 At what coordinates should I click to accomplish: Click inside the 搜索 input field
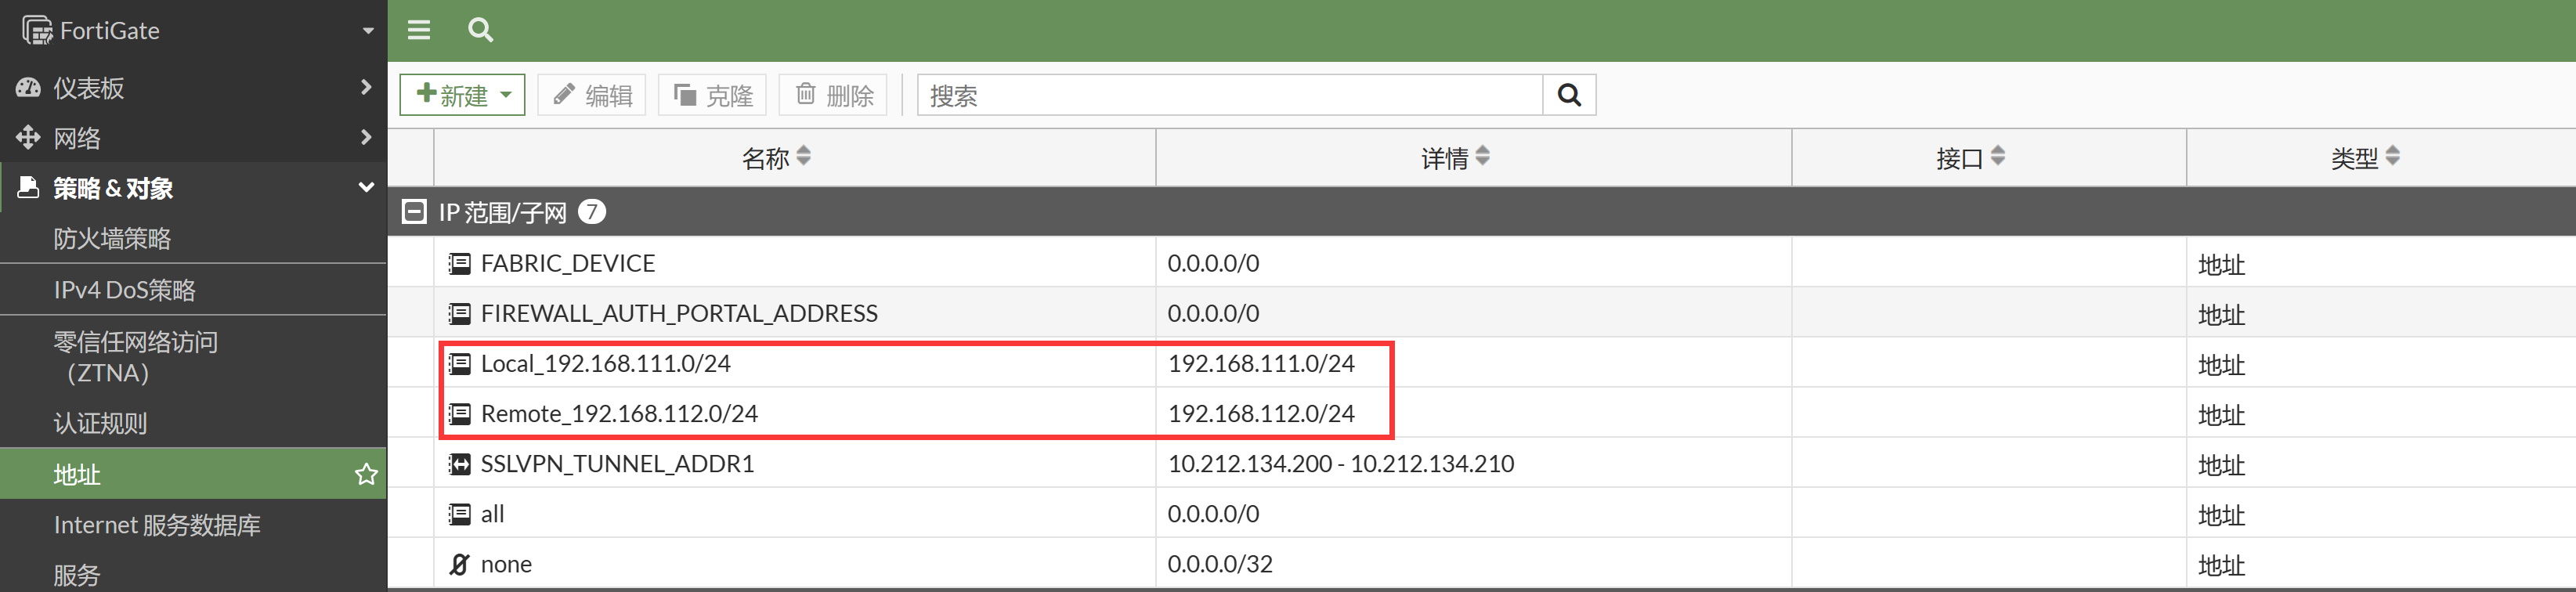pyautogui.click(x=1230, y=95)
